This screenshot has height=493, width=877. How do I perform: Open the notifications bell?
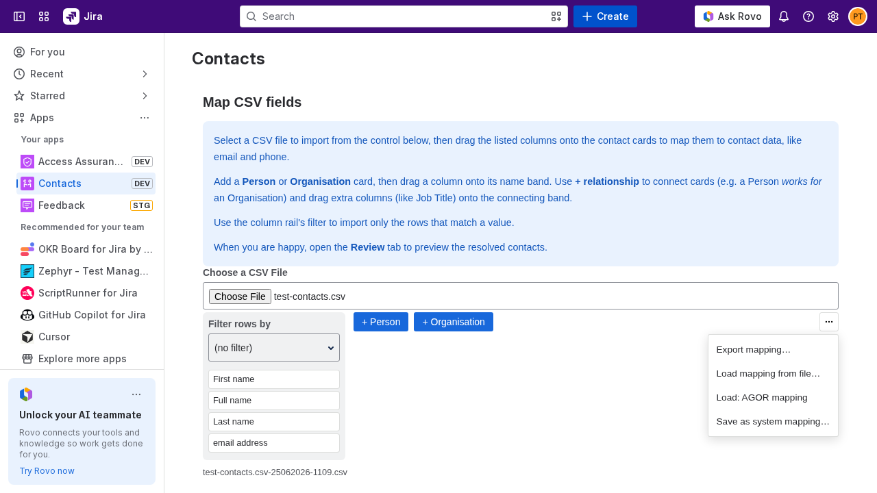(784, 16)
